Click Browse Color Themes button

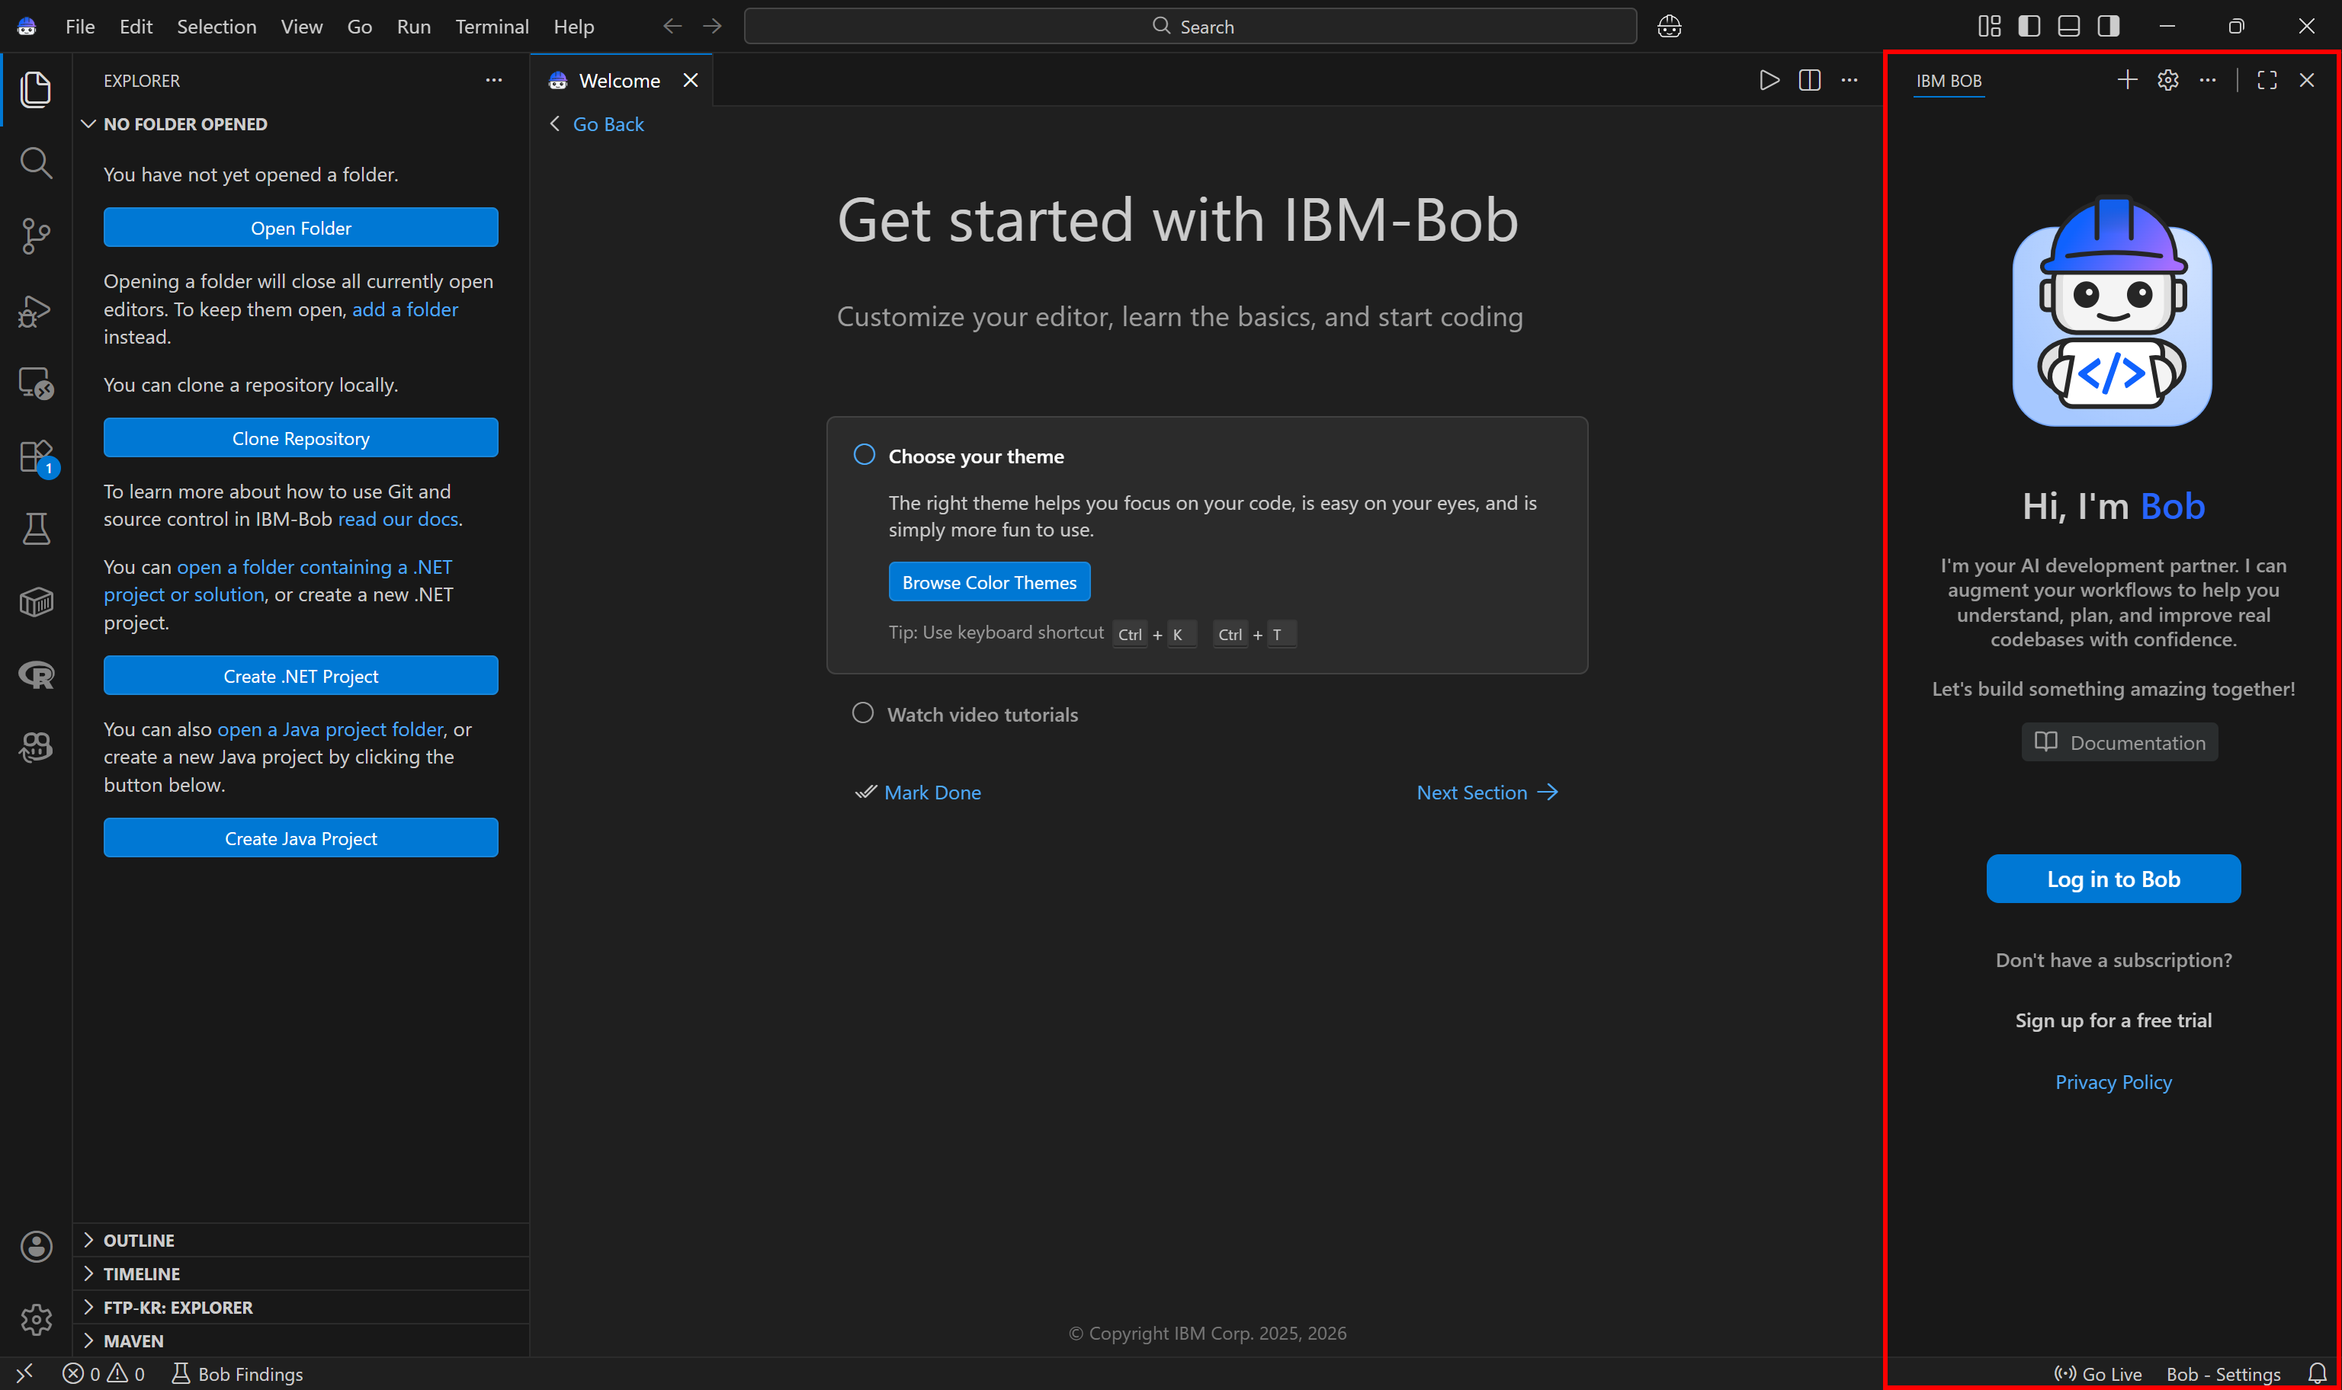[x=990, y=581]
